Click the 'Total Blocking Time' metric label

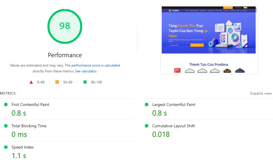[29, 126]
